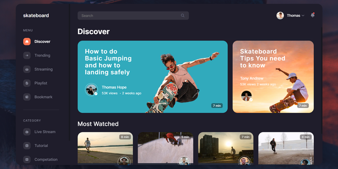Open the Playlist icon in sidebar
This screenshot has height=169, width=338.
click(x=27, y=83)
